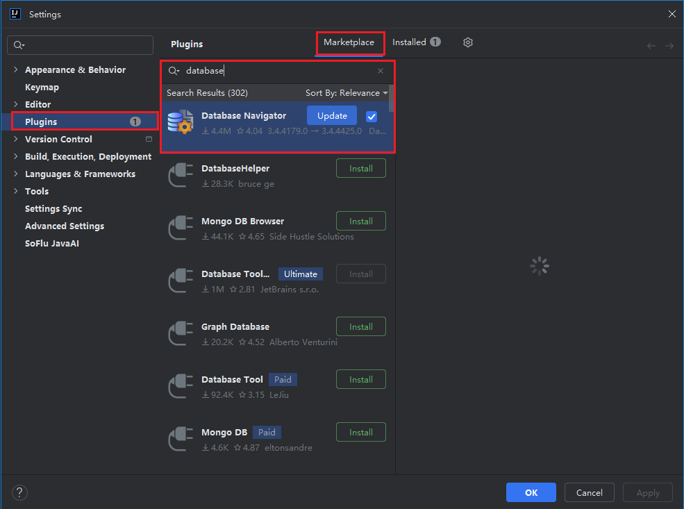
Task: Click the plugin search magnifier icon
Action: [x=174, y=71]
